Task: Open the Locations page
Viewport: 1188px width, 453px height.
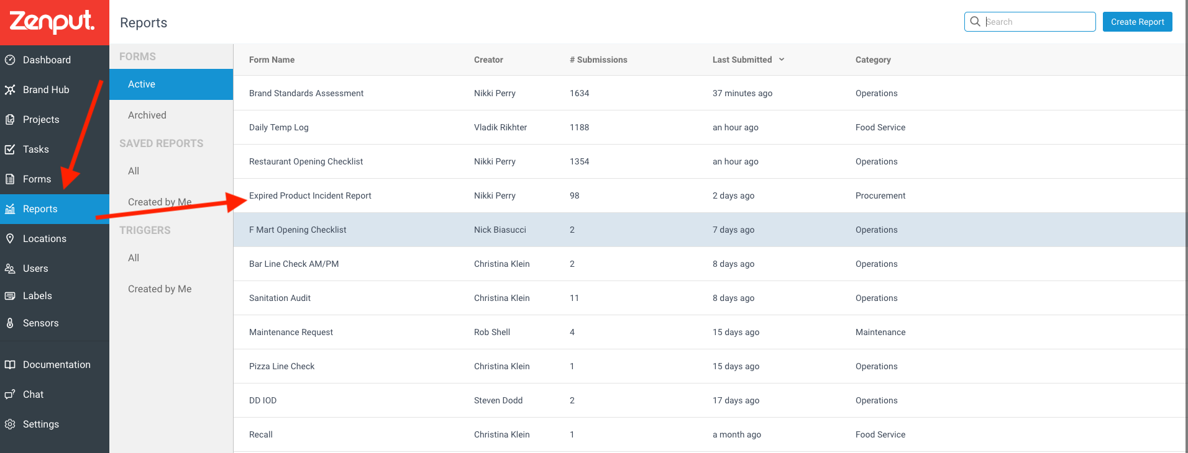Action: pyautogui.click(x=55, y=239)
